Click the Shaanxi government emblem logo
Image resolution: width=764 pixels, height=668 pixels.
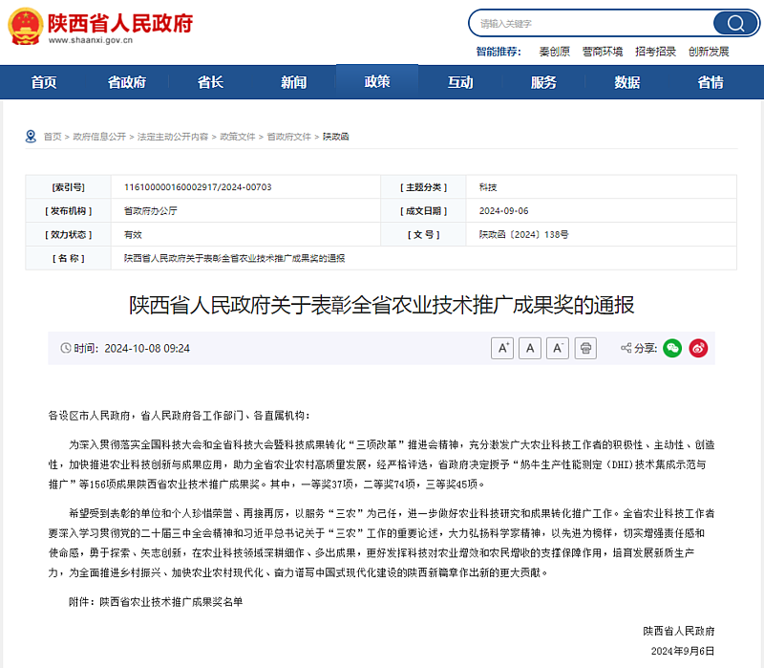[x=25, y=28]
